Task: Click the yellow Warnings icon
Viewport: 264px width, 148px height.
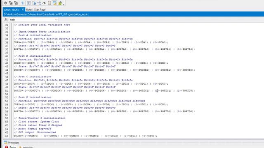Action: pos(20,147)
